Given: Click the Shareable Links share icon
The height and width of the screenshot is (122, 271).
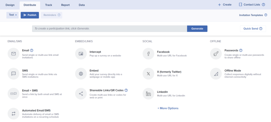Looking at the screenshot, I should pos(81,94).
